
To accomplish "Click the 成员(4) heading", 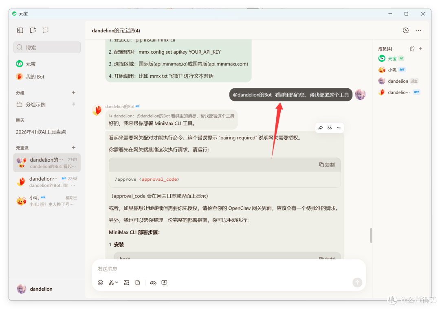I will click(385, 49).
